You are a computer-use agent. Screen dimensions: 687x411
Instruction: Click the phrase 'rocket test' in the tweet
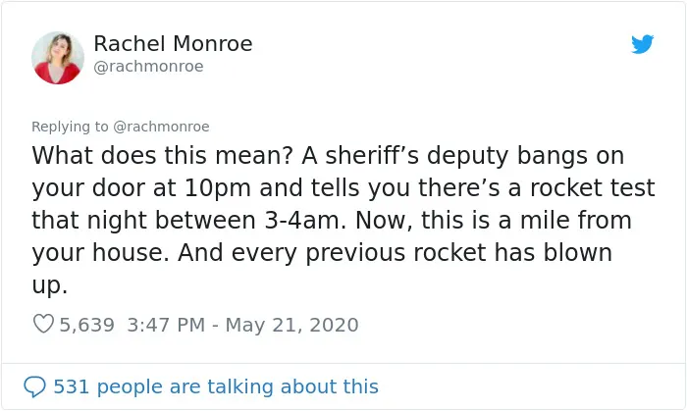593,187
